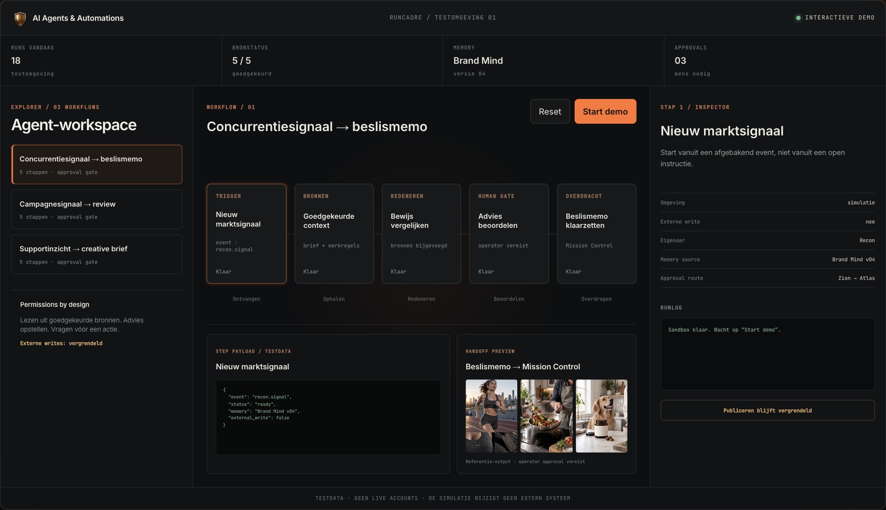886x510 pixels.
Task: Click the Ophalen stage label
Action: [x=334, y=299]
